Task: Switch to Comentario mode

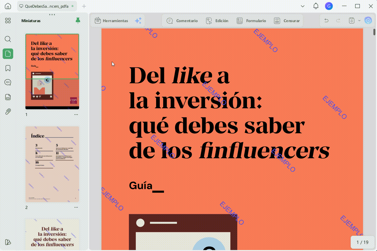Action: 182,21
